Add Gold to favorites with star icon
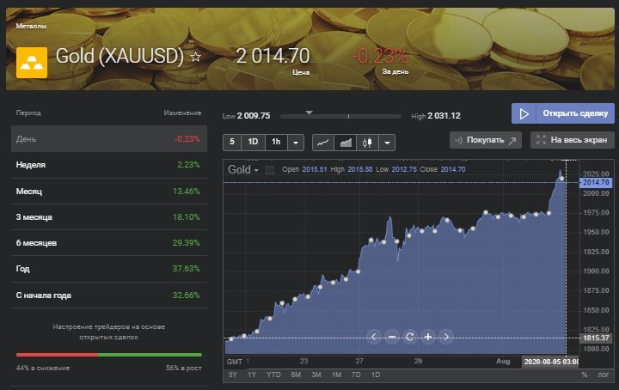The width and height of the screenshot is (619, 390). click(x=196, y=57)
